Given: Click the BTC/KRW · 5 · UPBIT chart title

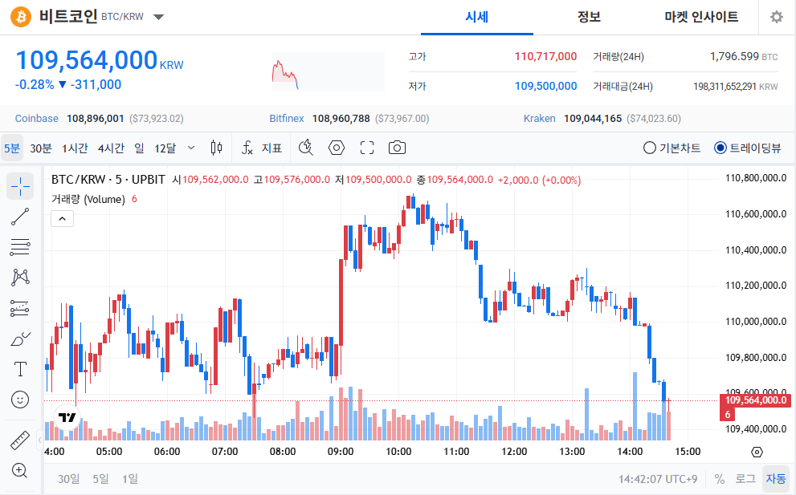Looking at the screenshot, I should click(x=108, y=180).
